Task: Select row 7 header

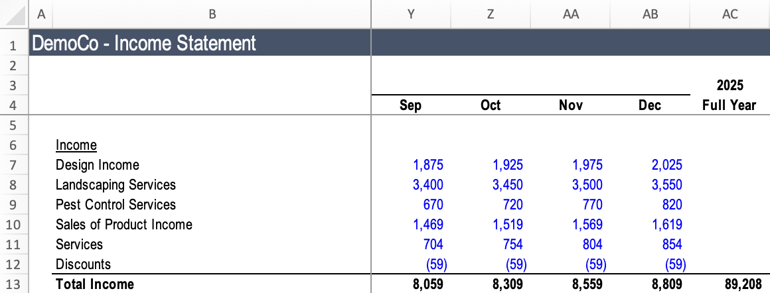Action: 14,165
